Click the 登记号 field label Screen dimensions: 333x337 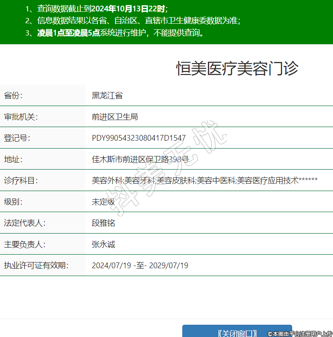click(x=17, y=138)
